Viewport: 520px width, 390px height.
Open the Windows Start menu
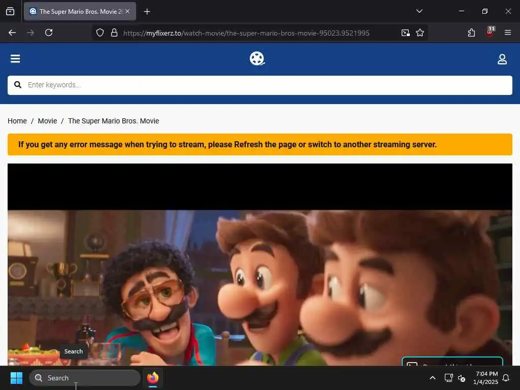coord(16,378)
